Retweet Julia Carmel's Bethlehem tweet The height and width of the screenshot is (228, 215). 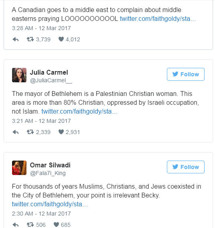click(x=30, y=132)
